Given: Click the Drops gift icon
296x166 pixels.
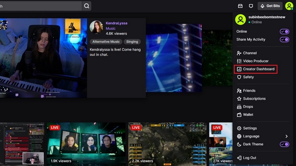Looking at the screenshot, I should click(x=239, y=107).
